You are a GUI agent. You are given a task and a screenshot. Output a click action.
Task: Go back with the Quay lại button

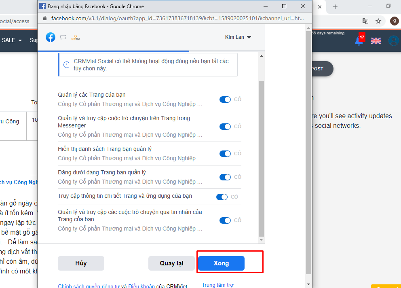[x=171, y=263]
